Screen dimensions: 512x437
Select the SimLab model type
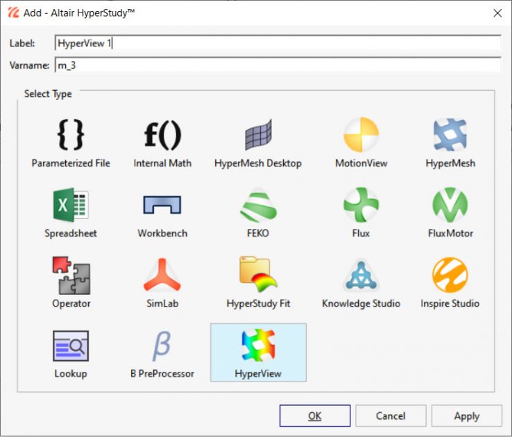coord(162,276)
